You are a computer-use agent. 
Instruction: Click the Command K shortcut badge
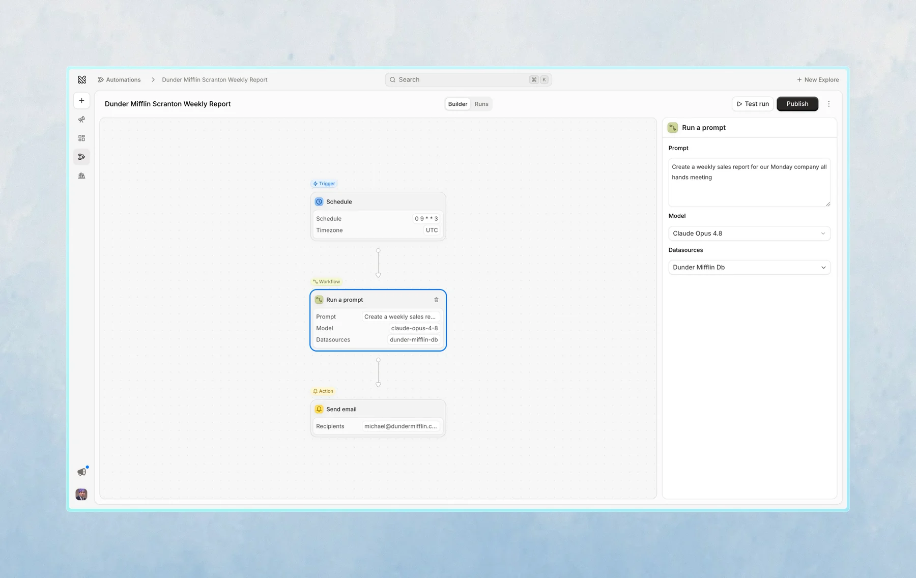tap(539, 80)
